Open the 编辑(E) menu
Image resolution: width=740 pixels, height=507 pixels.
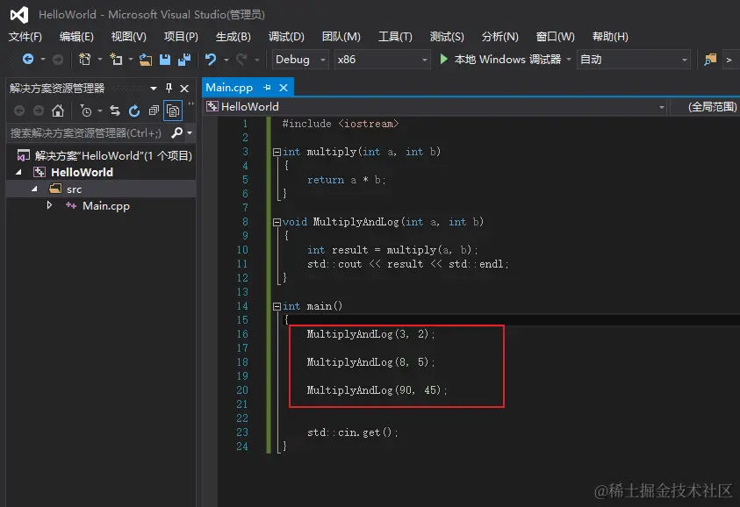coord(76,36)
